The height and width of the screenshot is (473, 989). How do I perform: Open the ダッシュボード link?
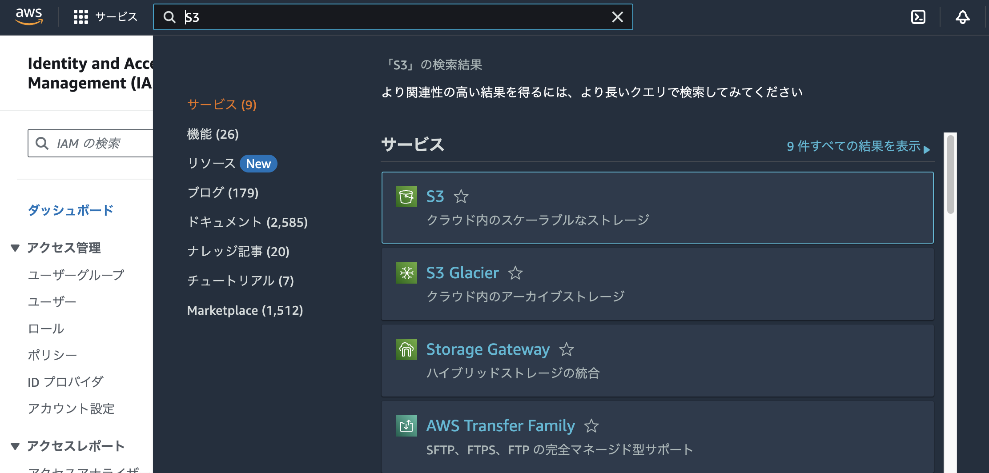pyautogui.click(x=71, y=210)
